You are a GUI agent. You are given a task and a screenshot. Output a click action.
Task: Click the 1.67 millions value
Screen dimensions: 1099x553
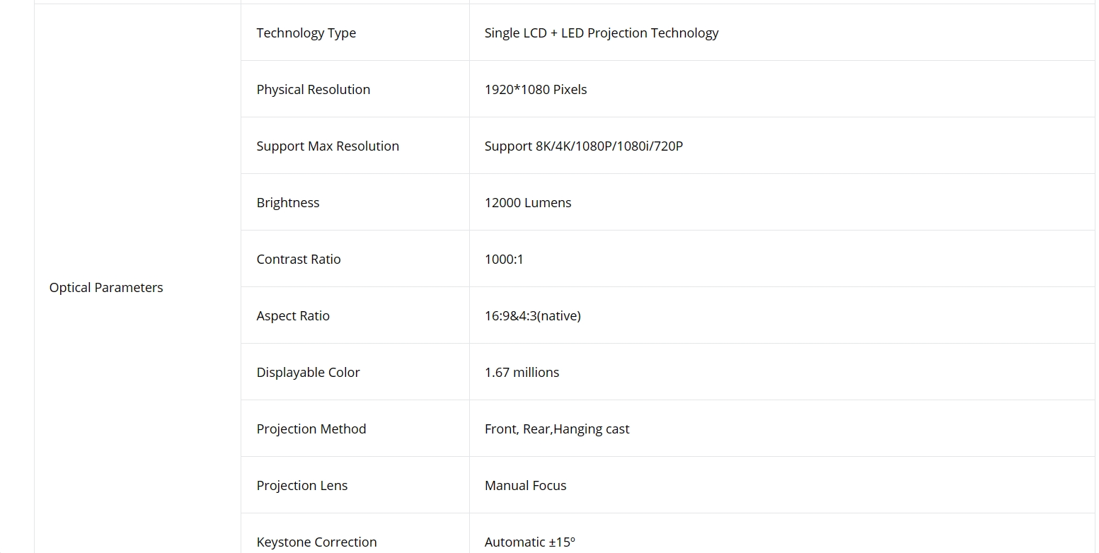(x=522, y=373)
